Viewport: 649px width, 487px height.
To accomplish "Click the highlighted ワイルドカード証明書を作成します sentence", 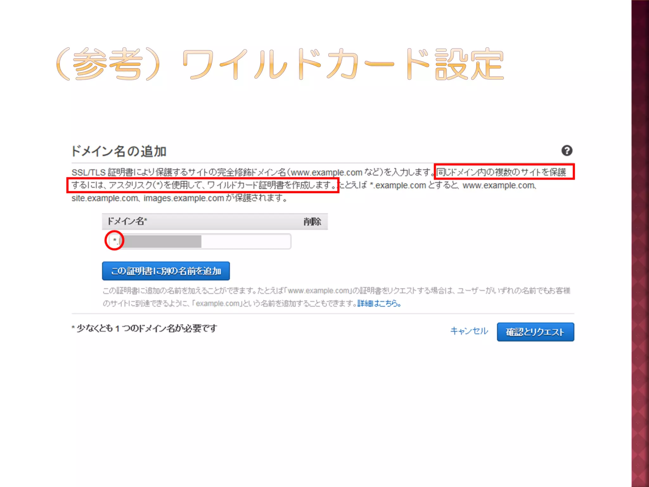I will (269, 185).
